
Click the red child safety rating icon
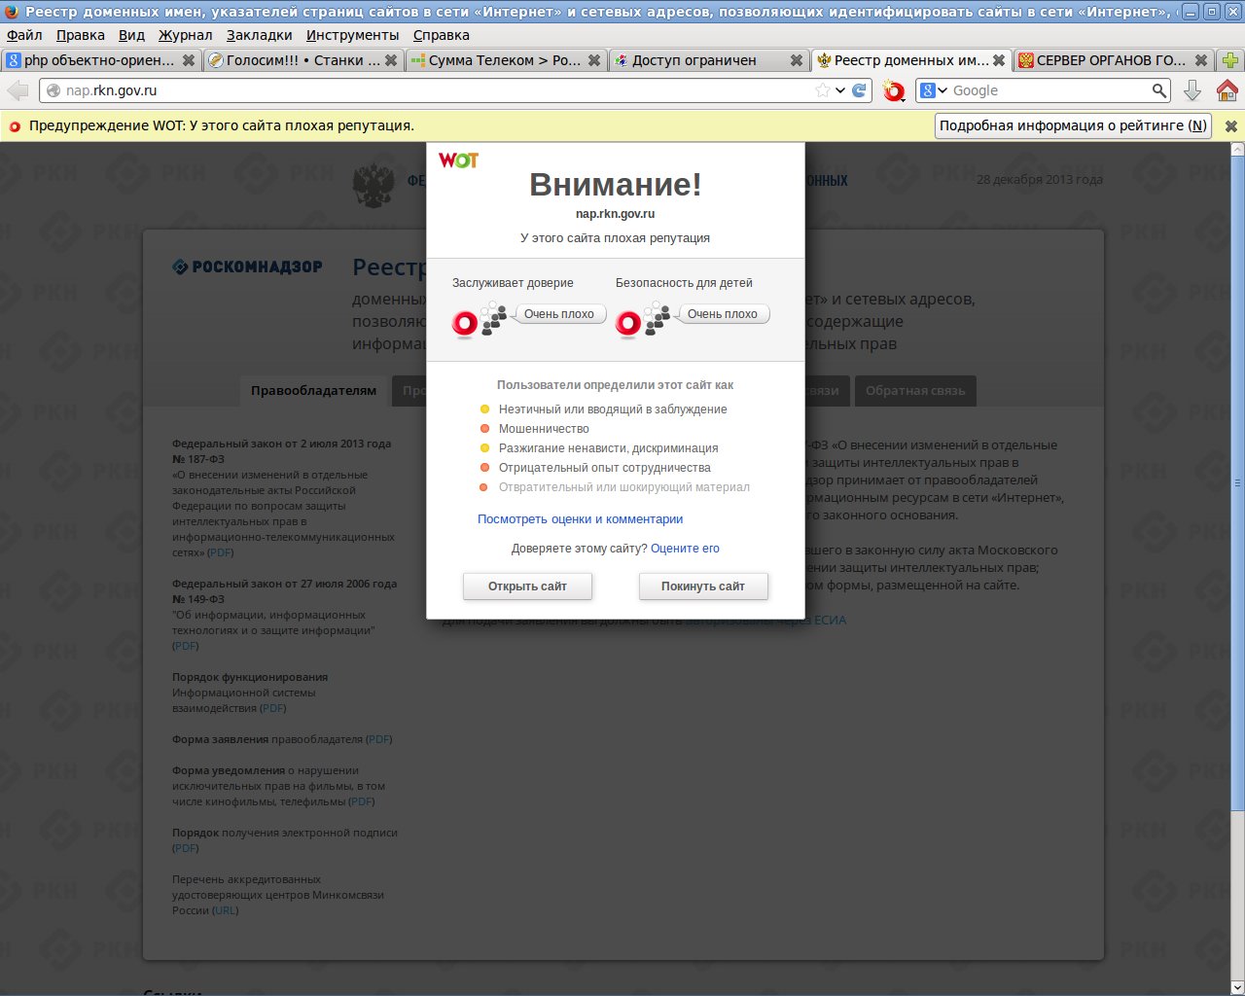[628, 323]
